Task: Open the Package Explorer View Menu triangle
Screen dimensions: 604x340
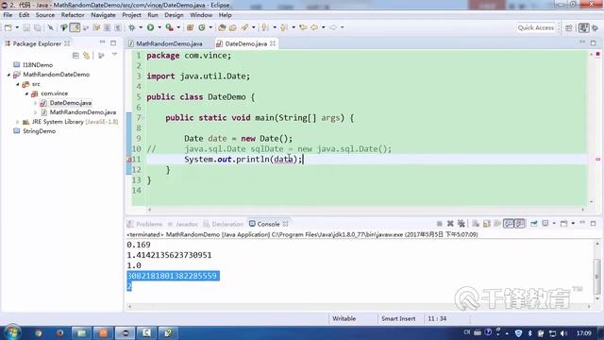Action: point(114,56)
